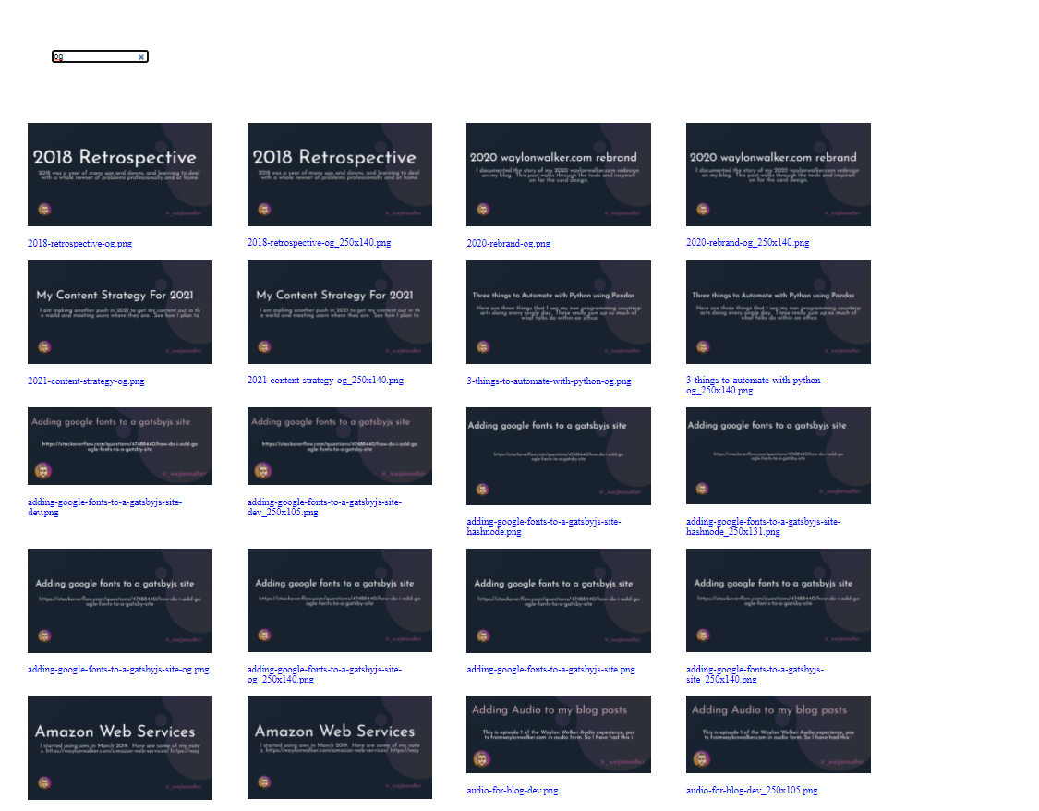Click the gatsbyjs-site-hashnode.png thumbnail

coord(559,456)
